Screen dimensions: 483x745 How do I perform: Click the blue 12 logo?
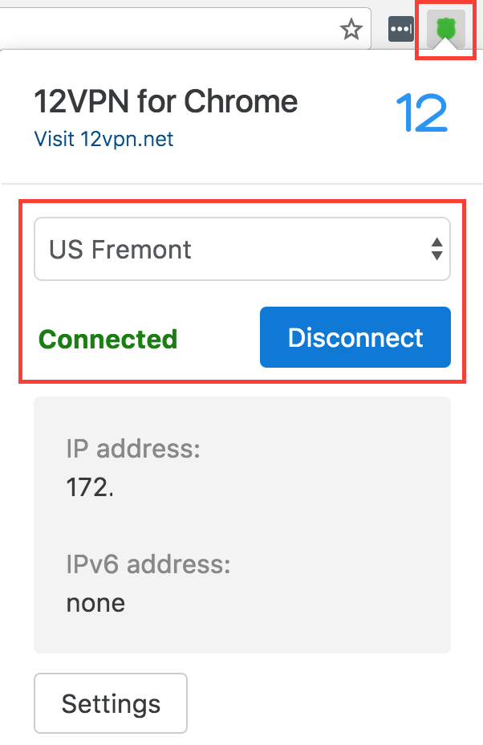coord(421,113)
